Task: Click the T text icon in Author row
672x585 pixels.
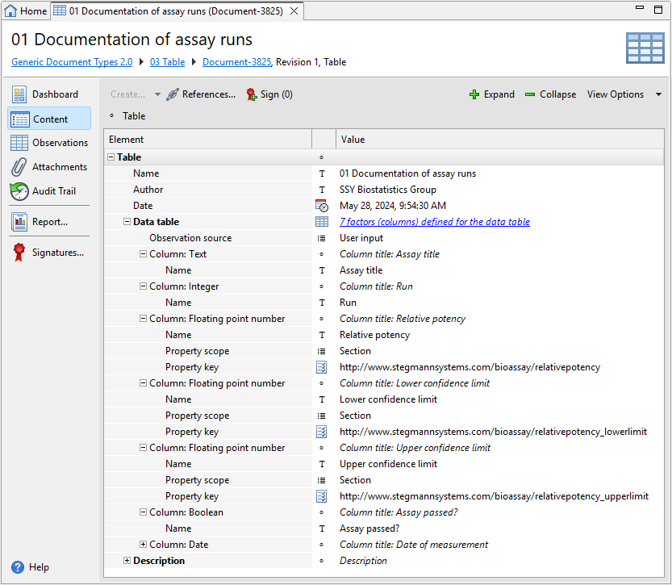Action: point(322,190)
